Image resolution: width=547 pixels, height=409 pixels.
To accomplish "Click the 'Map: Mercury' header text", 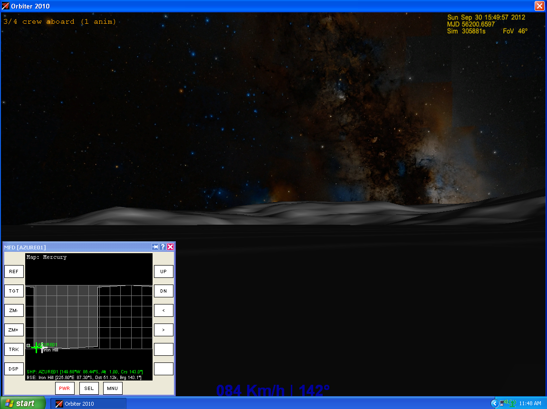I will click(47, 257).
